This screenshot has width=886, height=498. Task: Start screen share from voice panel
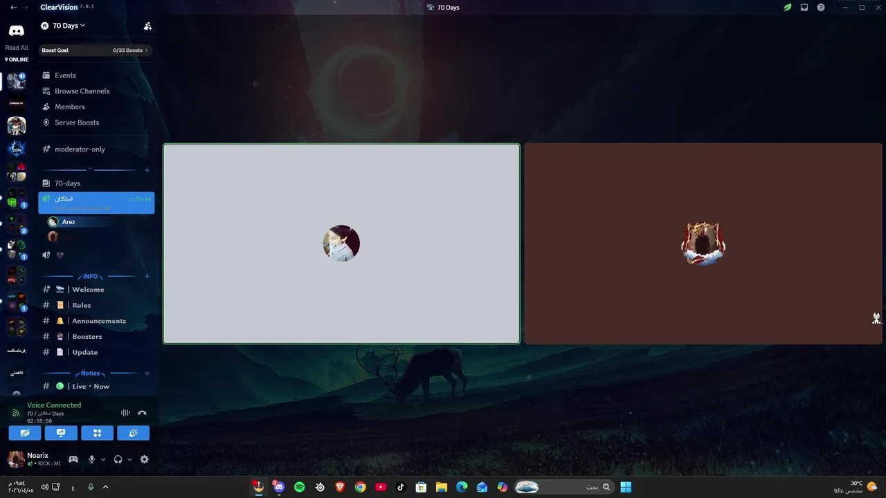click(61, 433)
